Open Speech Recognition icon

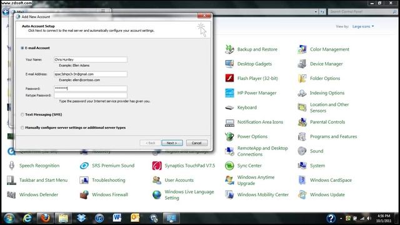point(11,166)
